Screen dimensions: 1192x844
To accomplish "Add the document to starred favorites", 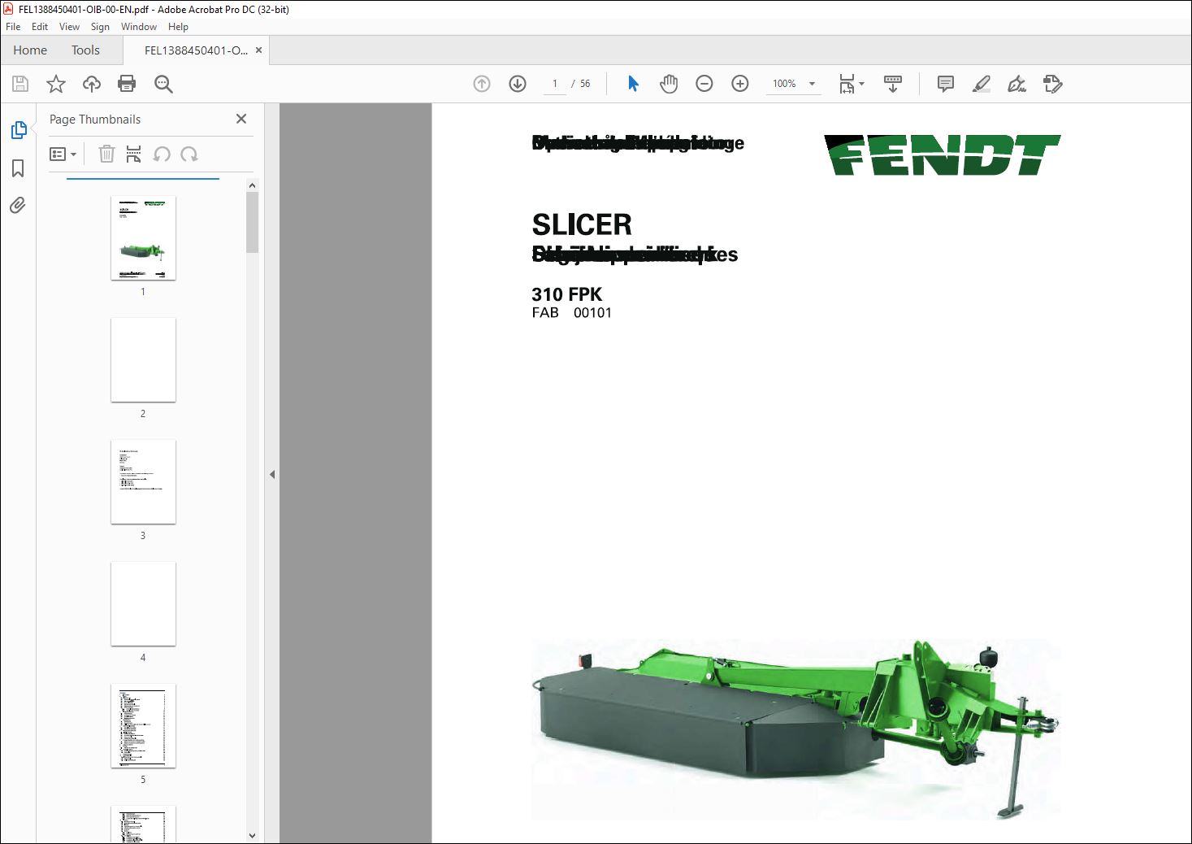I will [56, 84].
